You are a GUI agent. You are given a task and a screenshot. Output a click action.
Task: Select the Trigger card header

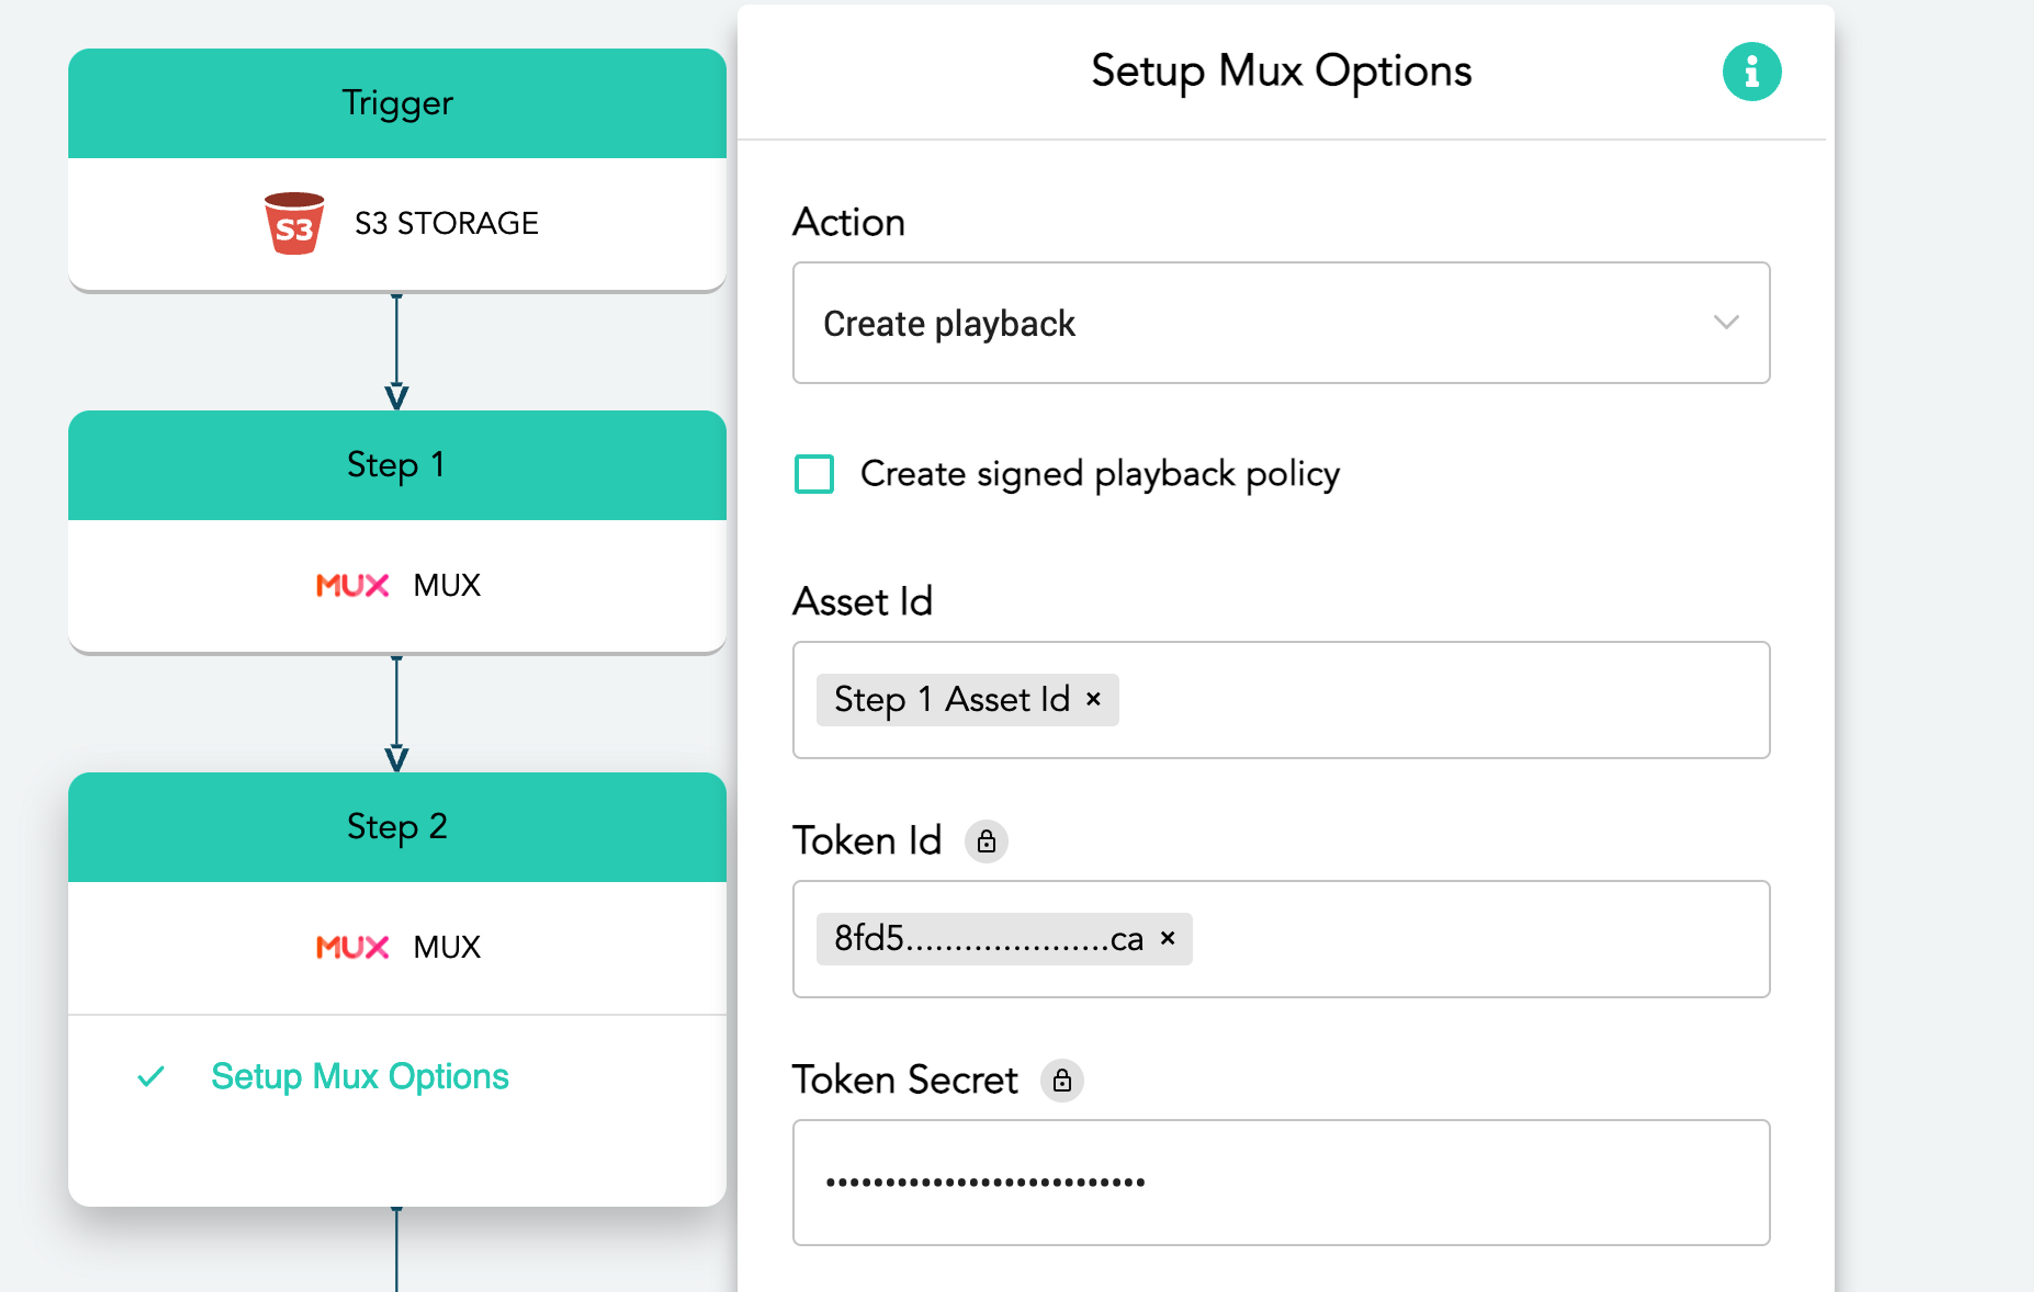click(397, 103)
